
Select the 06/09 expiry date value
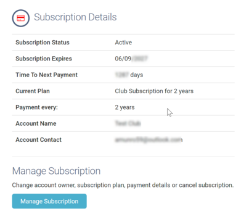tap(131, 59)
